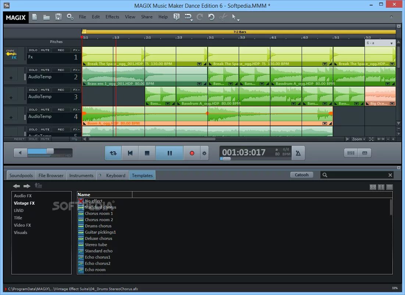Click the arrangement horizontal scrollbar
Image resolution: width=405 pixels, height=295 pixels.
[152, 139]
